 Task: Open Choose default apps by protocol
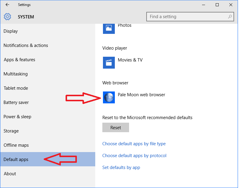(x=134, y=156)
